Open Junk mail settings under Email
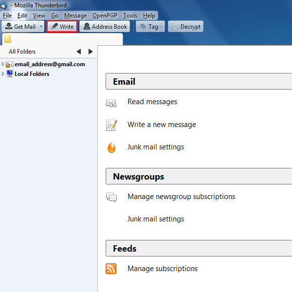This screenshot has height=292, width=292. [156, 147]
